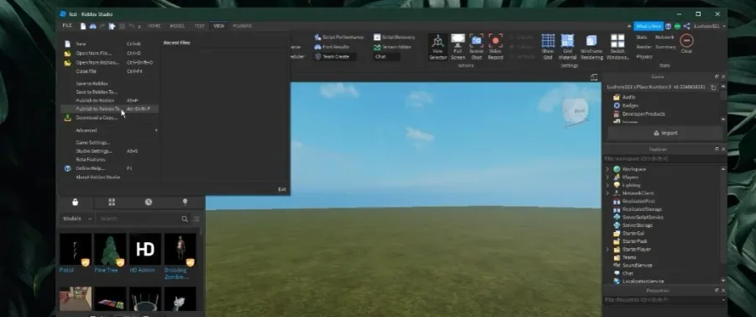756x317 pixels.
Task: Toggle the Team Create panel button
Action: (334, 56)
